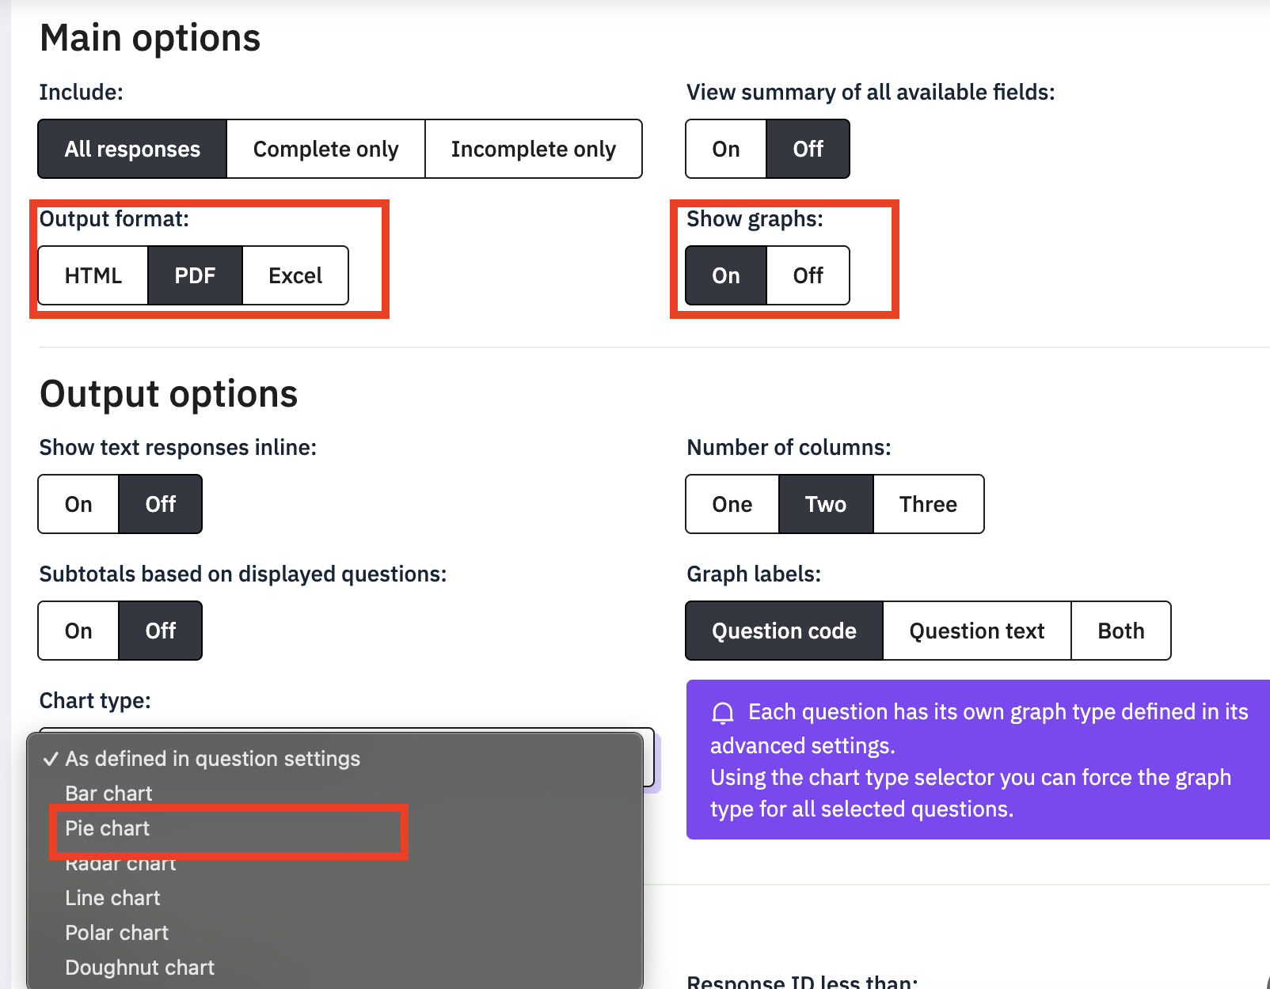The image size is (1270, 989).
Task: Set number of columns to One
Action: pos(732,504)
